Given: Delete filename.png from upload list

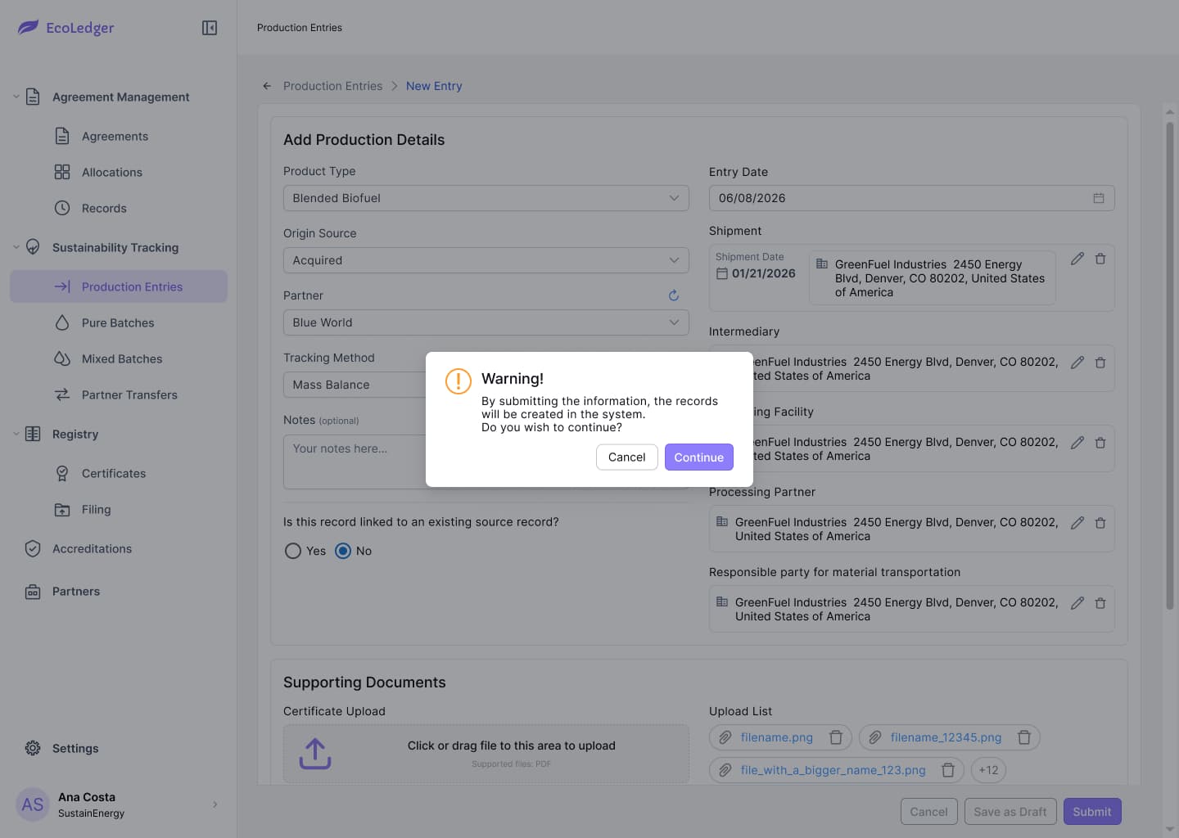Looking at the screenshot, I should tap(836, 737).
